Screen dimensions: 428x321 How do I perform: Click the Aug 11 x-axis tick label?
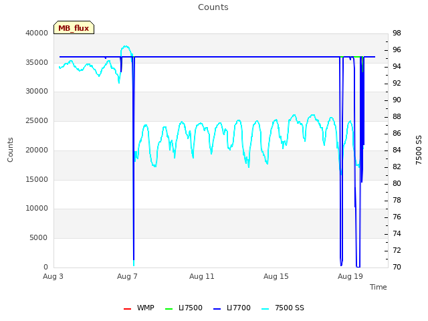click(202, 276)
